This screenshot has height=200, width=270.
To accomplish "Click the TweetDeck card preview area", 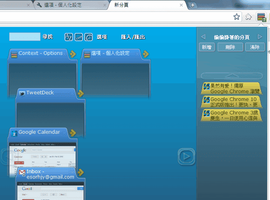I will click(x=50, y=115).
